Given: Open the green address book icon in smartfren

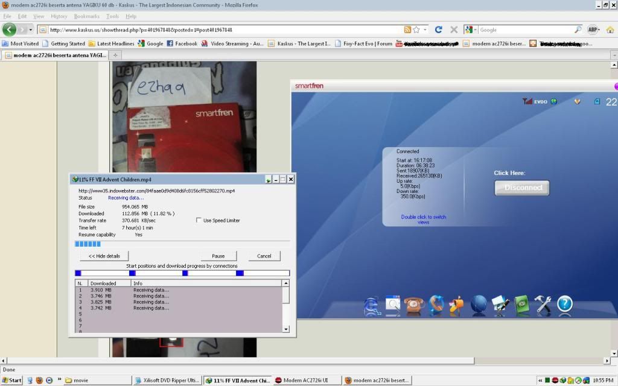Looking at the screenshot, I should [521, 305].
